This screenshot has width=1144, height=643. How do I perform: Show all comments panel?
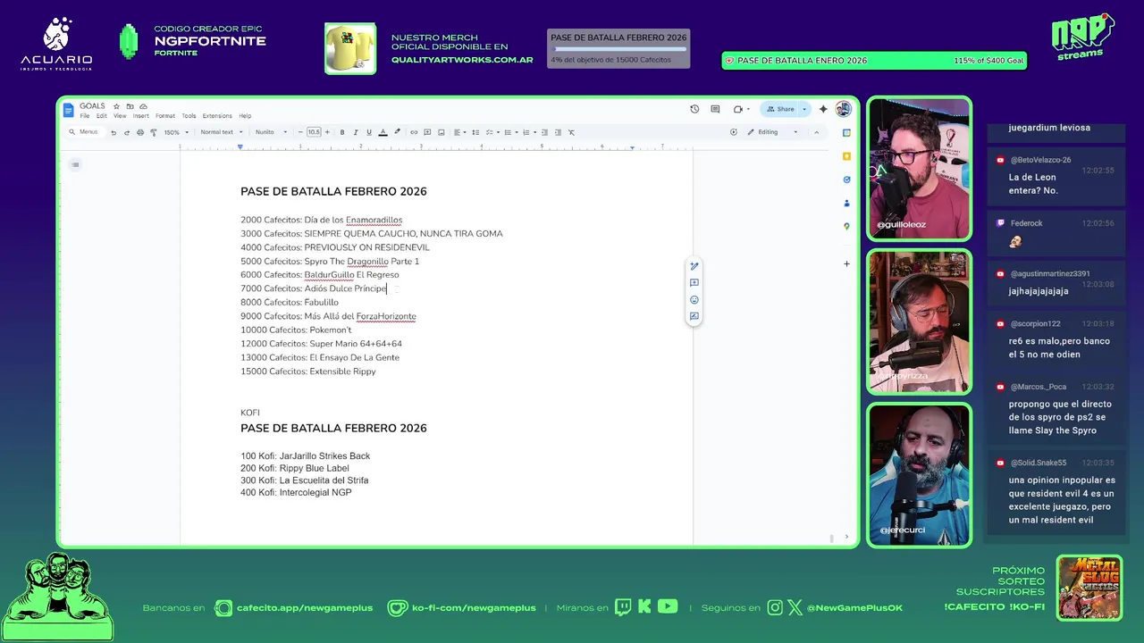click(x=715, y=109)
